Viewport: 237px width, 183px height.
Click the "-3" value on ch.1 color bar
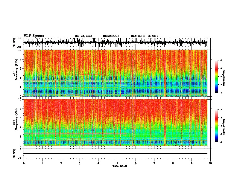(221, 60)
